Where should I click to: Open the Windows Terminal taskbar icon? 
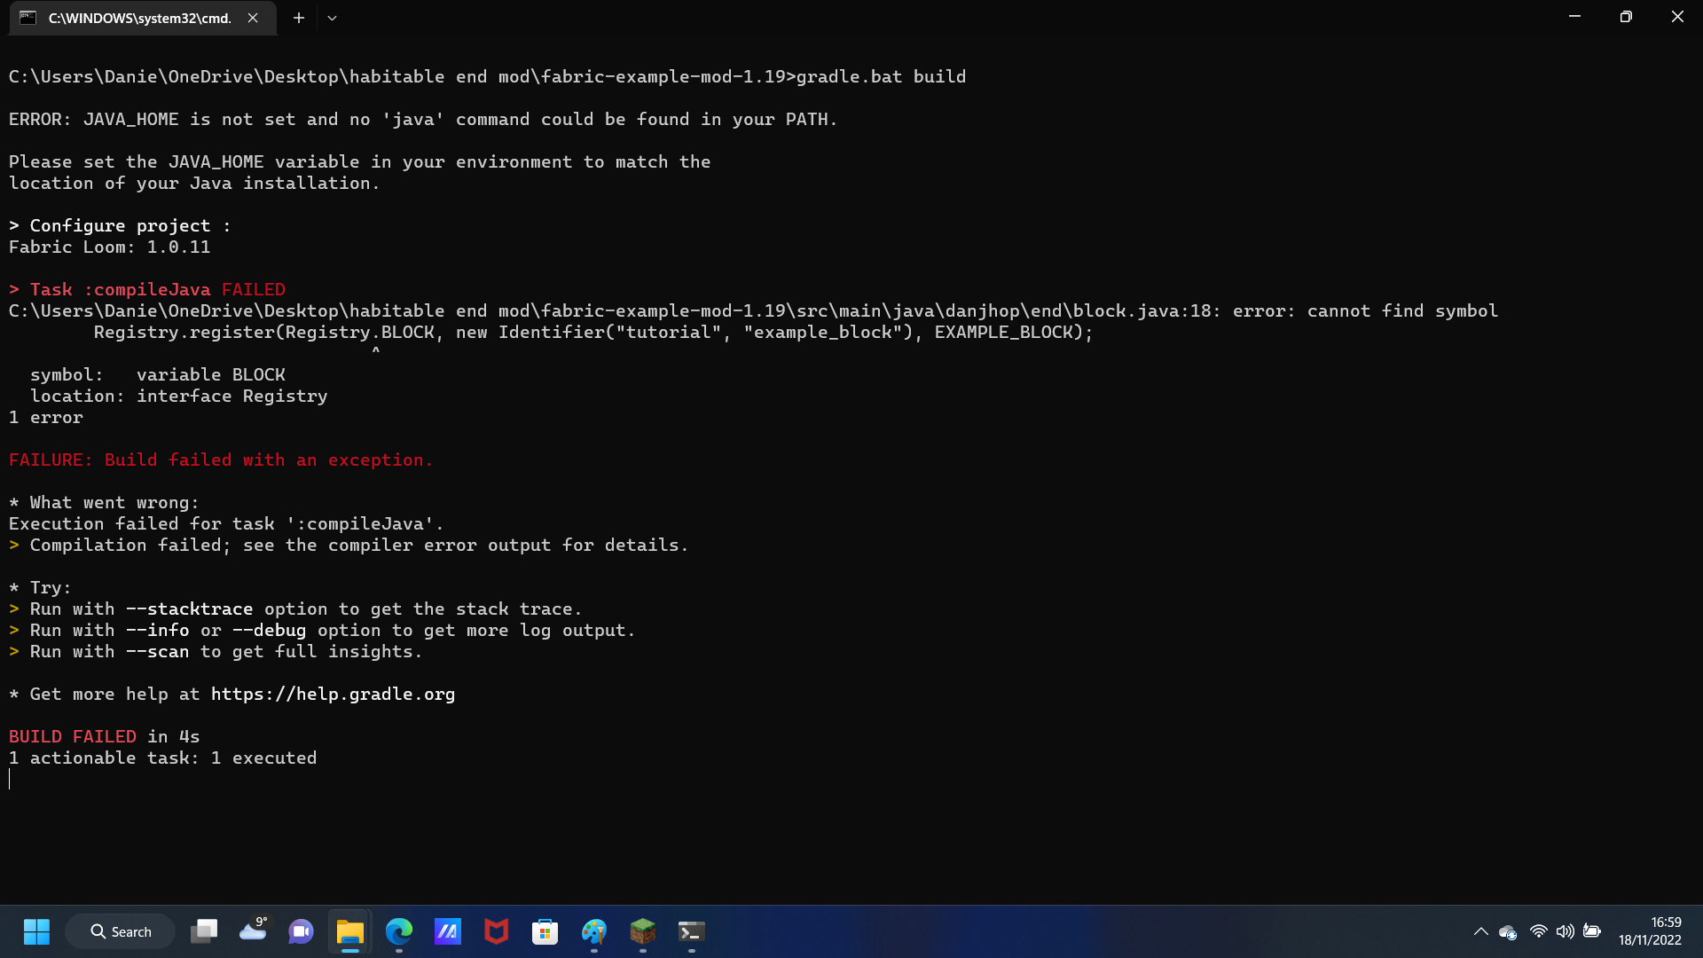click(x=691, y=932)
